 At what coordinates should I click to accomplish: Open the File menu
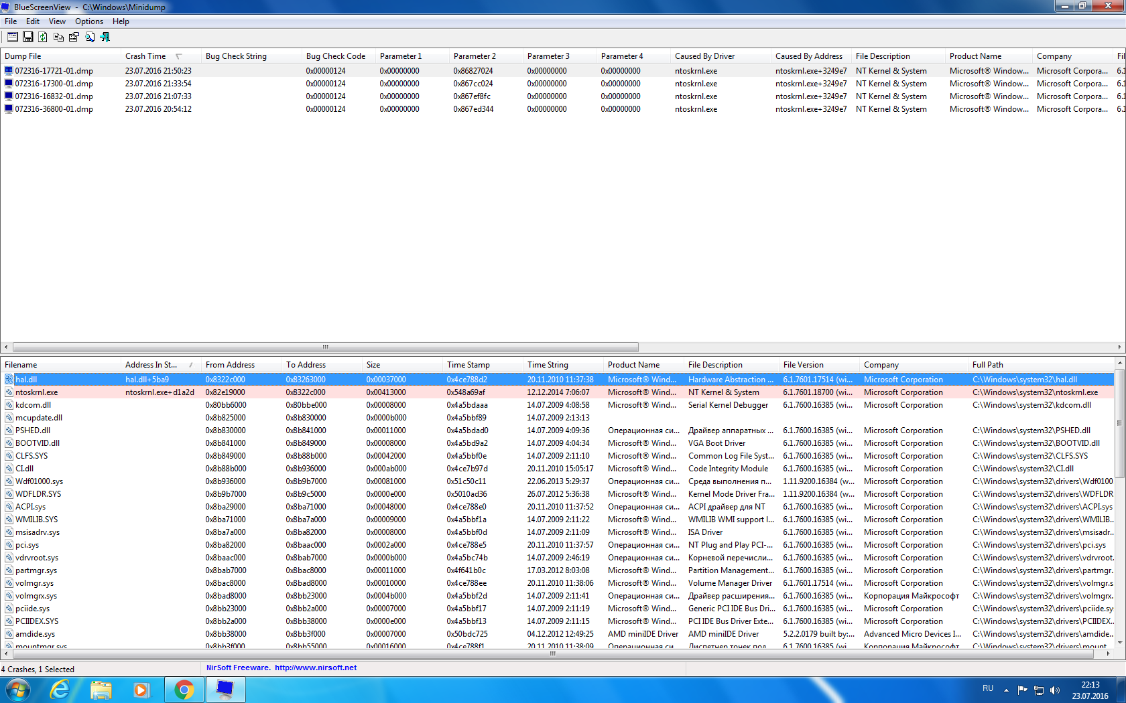pos(11,21)
